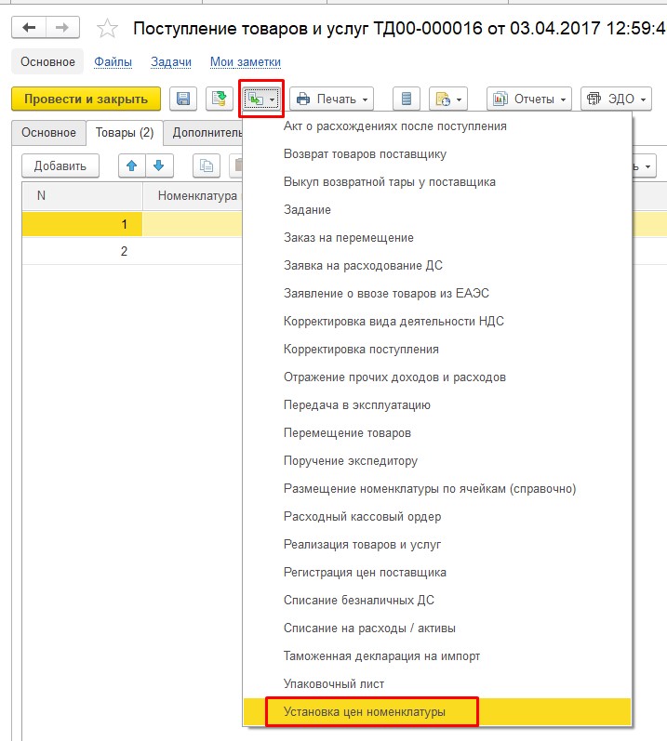Screen dimensions: 667x741
Task: Choose Списание безналичных ДС
Action: coord(437,601)
